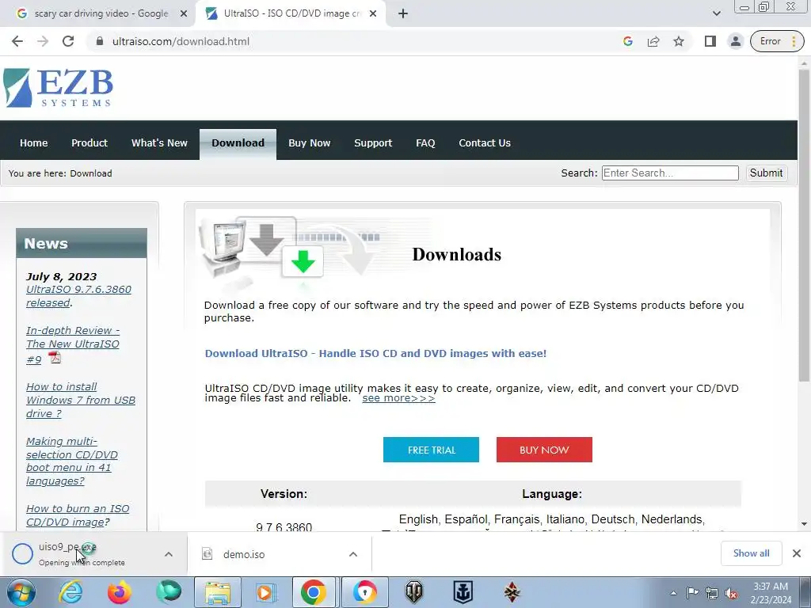Reload the UltraISO download page
811x608 pixels.
pos(68,41)
